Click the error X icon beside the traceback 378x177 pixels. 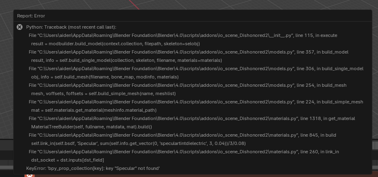coord(20,27)
